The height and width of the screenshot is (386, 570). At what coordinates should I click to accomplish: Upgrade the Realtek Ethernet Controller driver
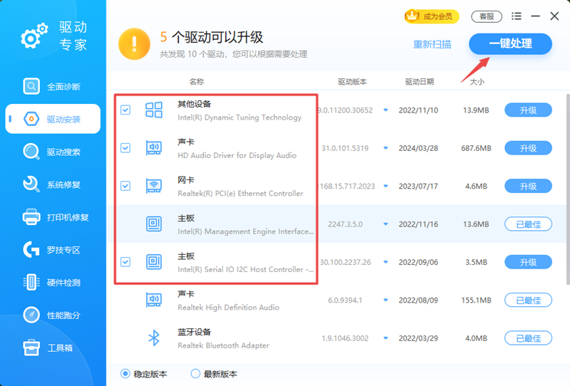coord(528,186)
